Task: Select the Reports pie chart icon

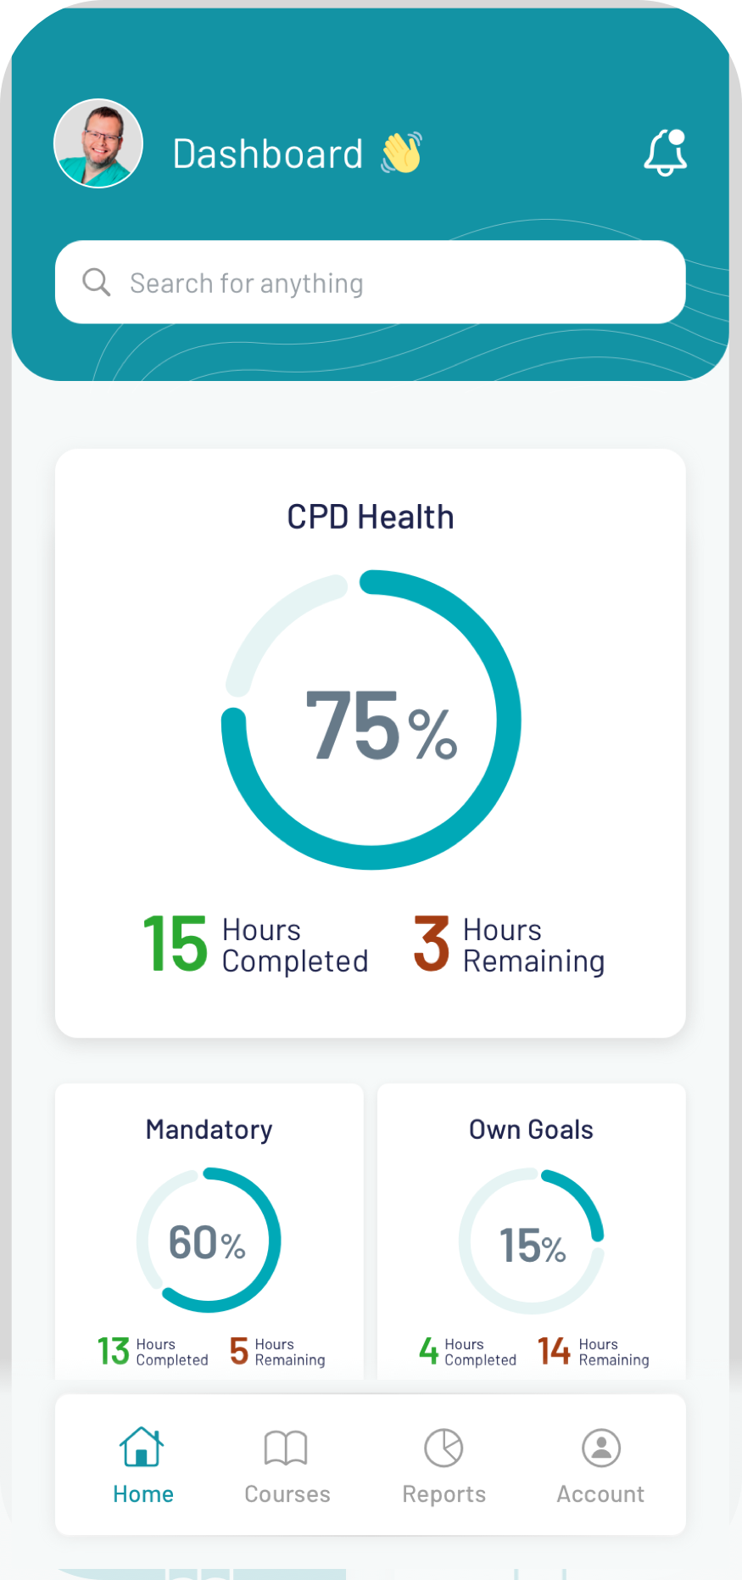Action: point(444,1448)
